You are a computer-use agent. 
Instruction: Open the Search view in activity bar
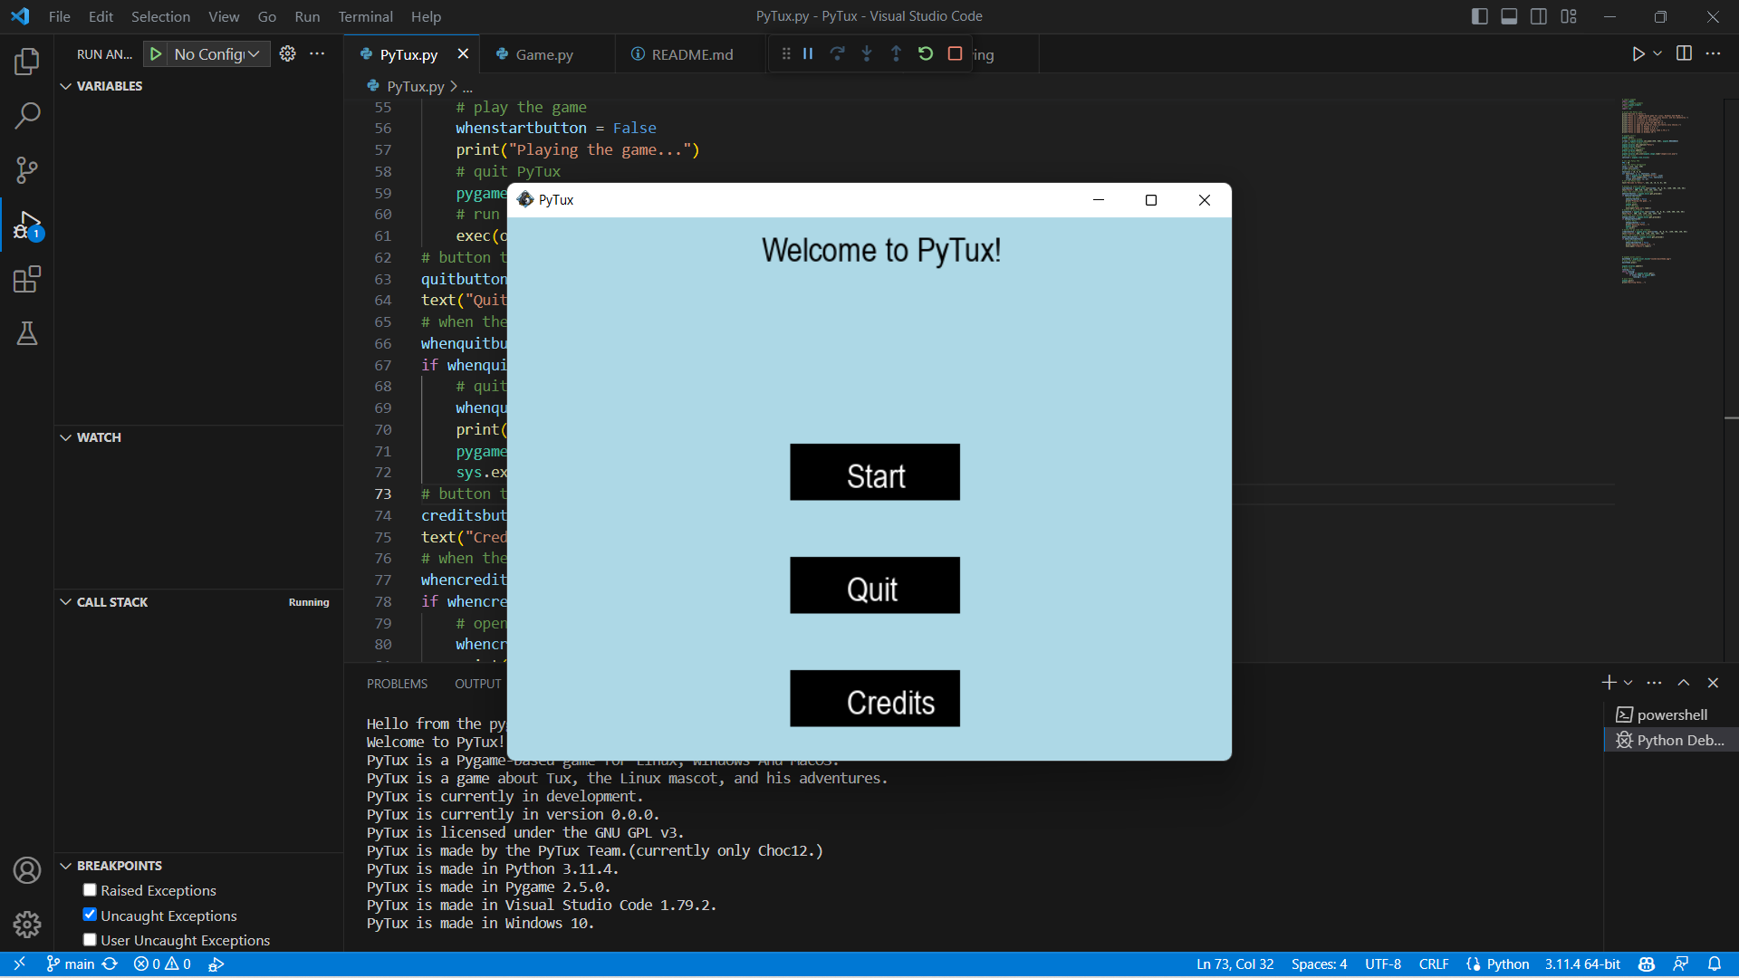(27, 116)
